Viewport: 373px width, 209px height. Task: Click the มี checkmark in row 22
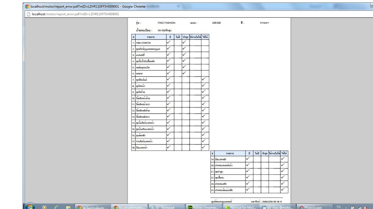point(248,177)
